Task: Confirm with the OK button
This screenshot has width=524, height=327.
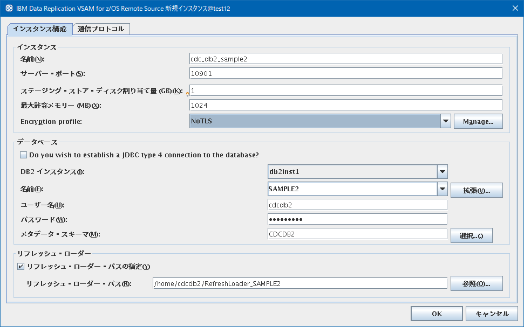Action: pos(437,314)
